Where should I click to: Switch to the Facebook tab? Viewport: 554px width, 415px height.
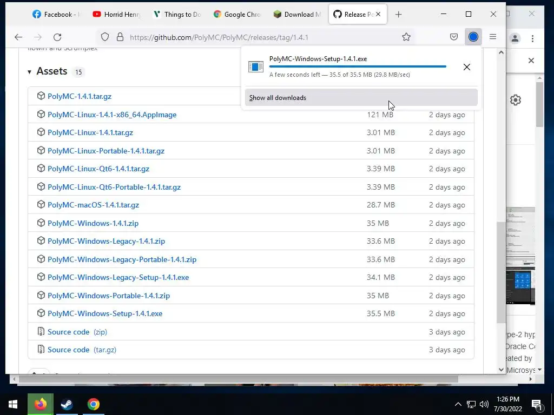56,15
